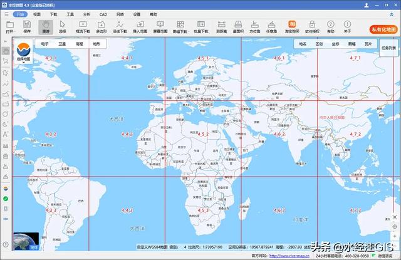
Task: Click the 私有化地图 button
Action: [383, 29]
